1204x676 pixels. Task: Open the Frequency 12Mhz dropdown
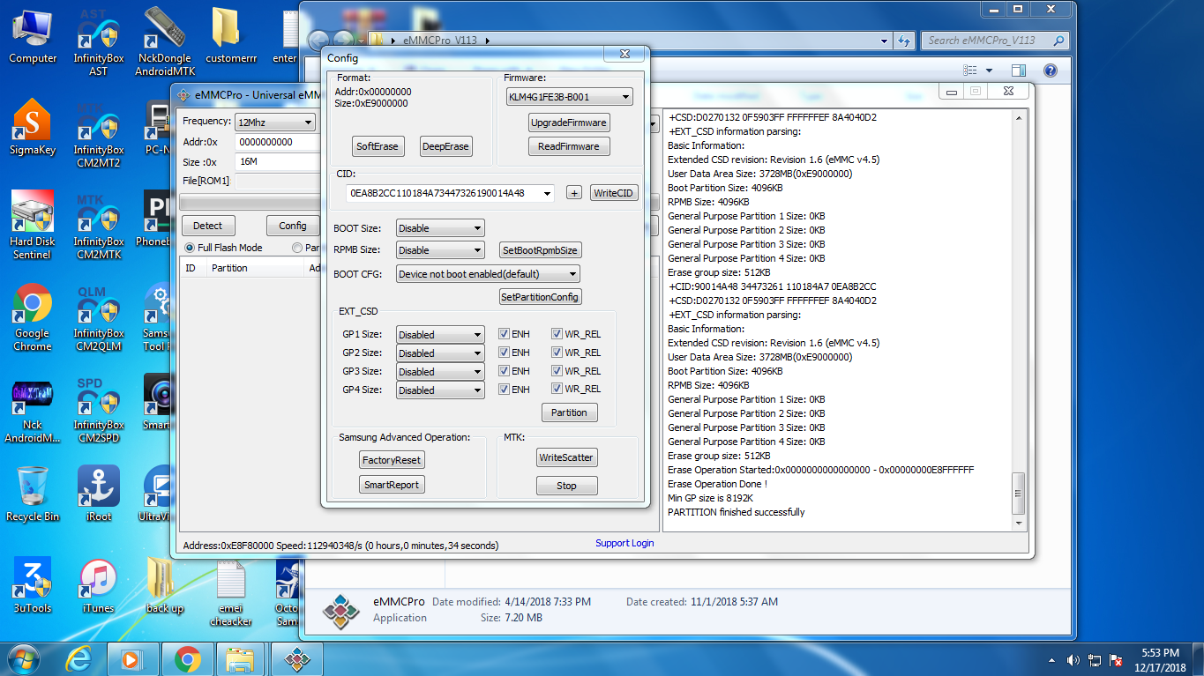[x=274, y=123]
